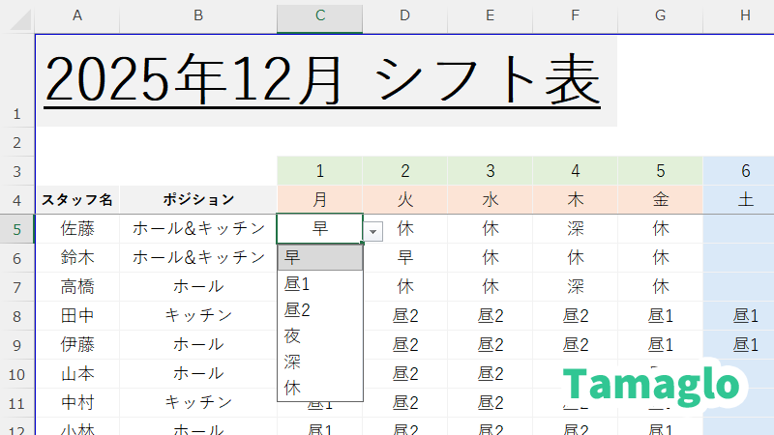Select the ポジション header cell
This screenshot has height=435, width=774.
(198, 200)
